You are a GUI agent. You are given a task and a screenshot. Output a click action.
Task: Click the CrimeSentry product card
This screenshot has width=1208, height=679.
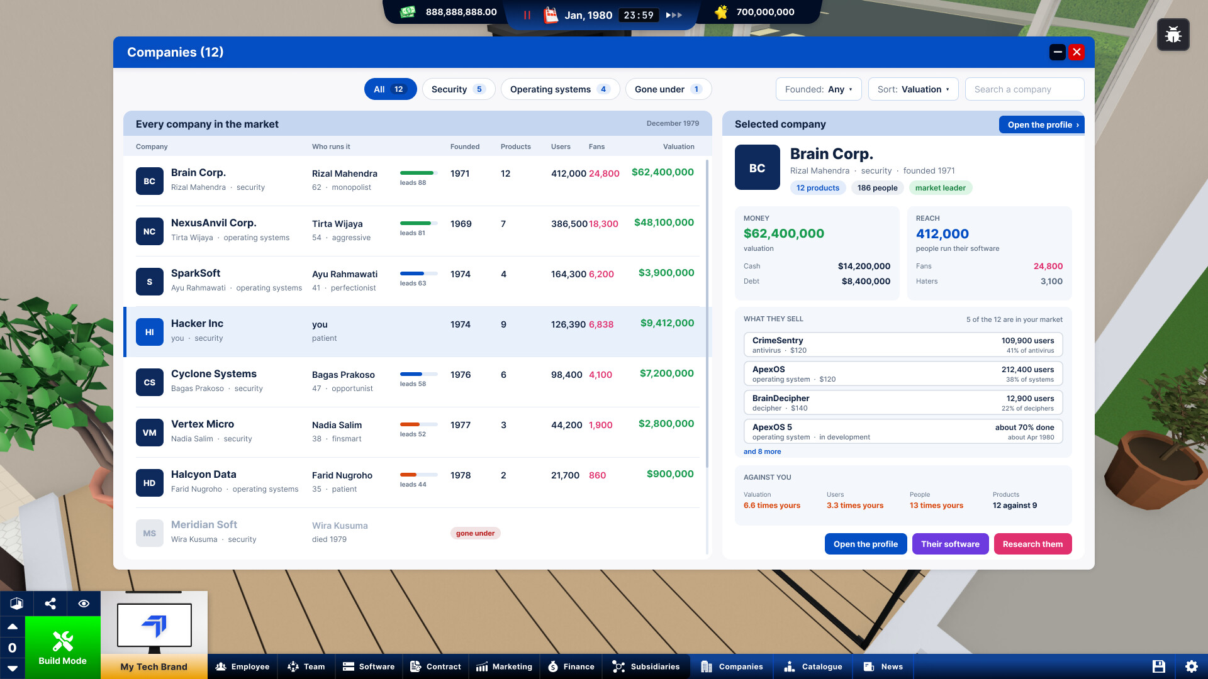(903, 345)
